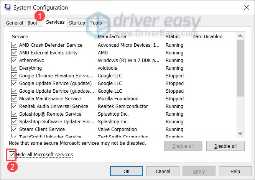
Task: Uncheck Splashtop Remote Service checkbox
Action: [x=14, y=114]
